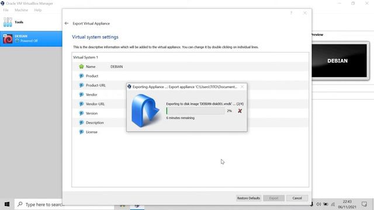Click the Restore Defaults button
The width and height of the screenshot is (374, 210).
(248, 198)
